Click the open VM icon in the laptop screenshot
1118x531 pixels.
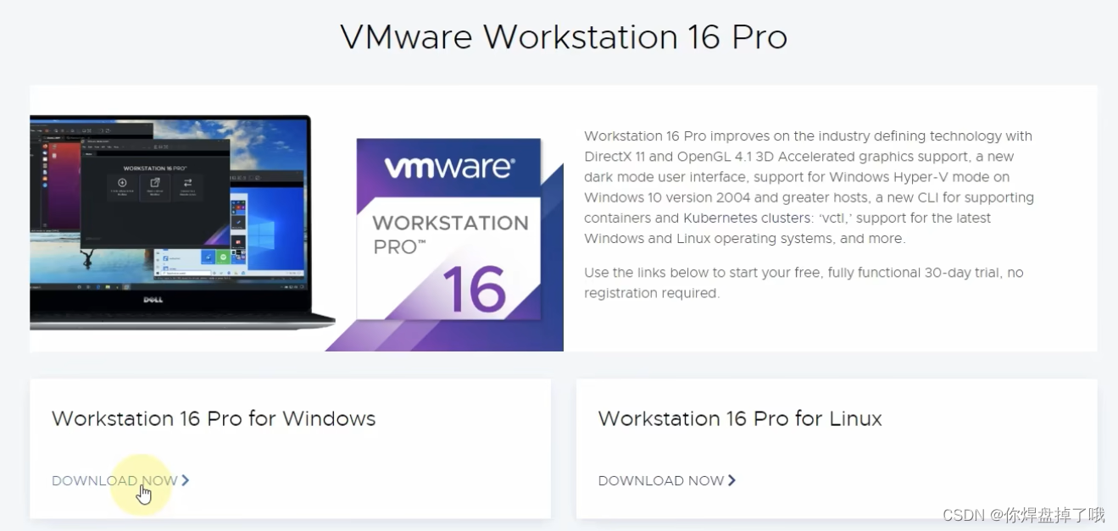point(155,183)
